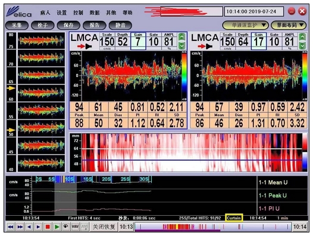313x236 pixels.
Task: Open the 病人 patient menu
Action: coord(45,12)
